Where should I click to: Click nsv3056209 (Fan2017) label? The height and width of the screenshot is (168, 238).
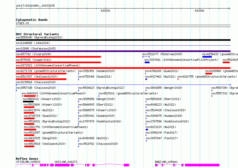162,133
